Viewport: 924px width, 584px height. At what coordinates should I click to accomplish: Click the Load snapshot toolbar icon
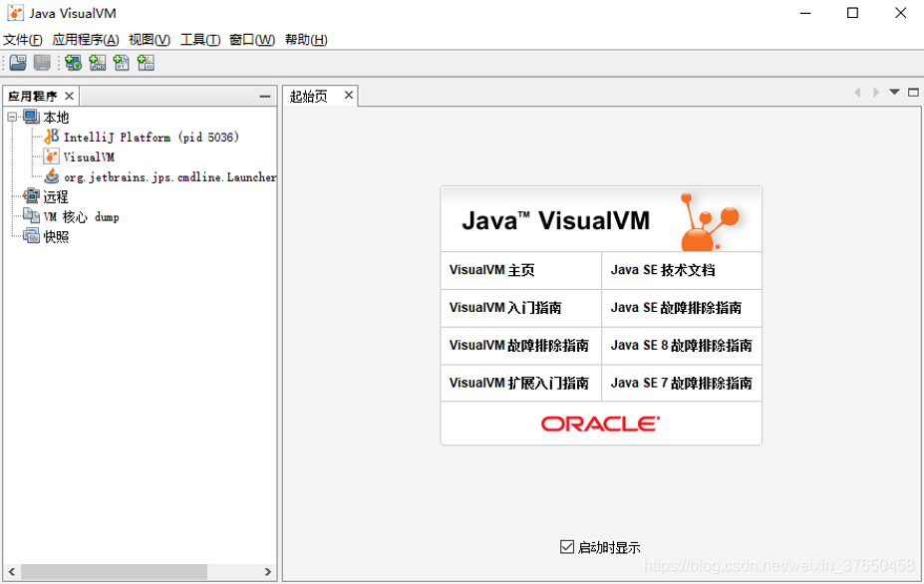(x=18, y=63)
